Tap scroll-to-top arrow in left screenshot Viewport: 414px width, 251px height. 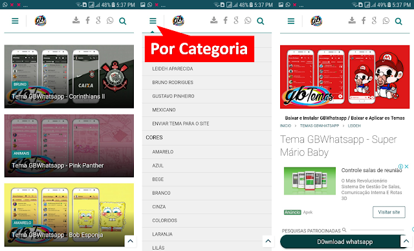point(131,241)
